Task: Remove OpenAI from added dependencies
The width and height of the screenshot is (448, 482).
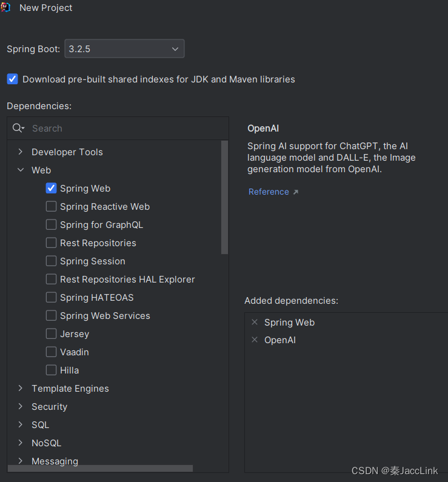Action: (x=255, y=340)
